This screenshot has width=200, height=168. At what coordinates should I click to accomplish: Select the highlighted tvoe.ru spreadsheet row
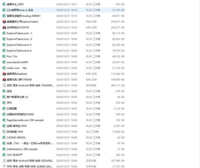64,10
